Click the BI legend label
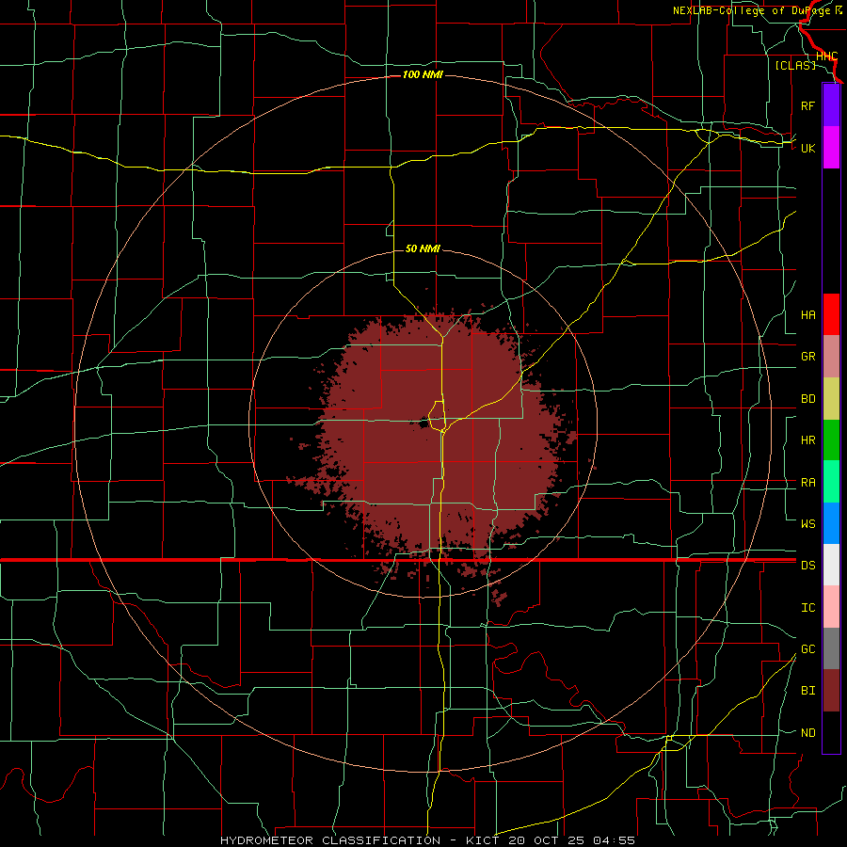The height and width of the screenshot is (847, 847). (808, 691)
